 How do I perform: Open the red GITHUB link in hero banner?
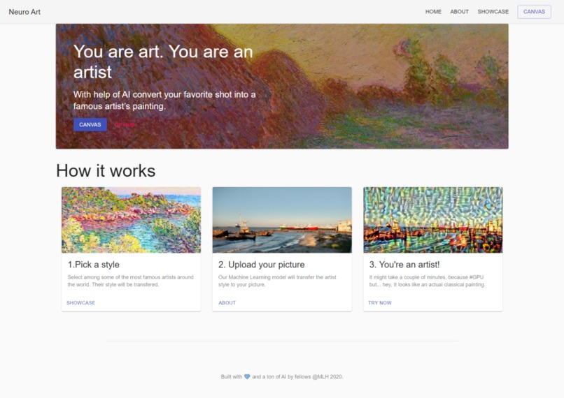124,124
